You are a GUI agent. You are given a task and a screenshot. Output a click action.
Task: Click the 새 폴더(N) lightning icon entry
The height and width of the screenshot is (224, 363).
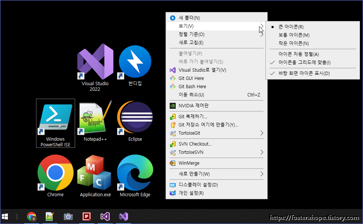point(217,18)
